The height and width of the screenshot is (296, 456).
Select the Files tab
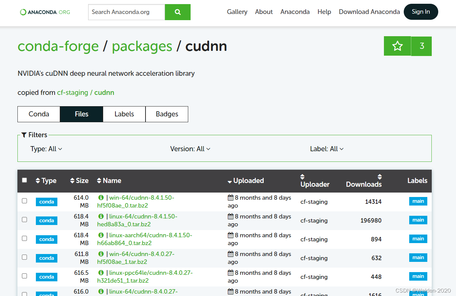pyautogui.click(x=81, y=114)
